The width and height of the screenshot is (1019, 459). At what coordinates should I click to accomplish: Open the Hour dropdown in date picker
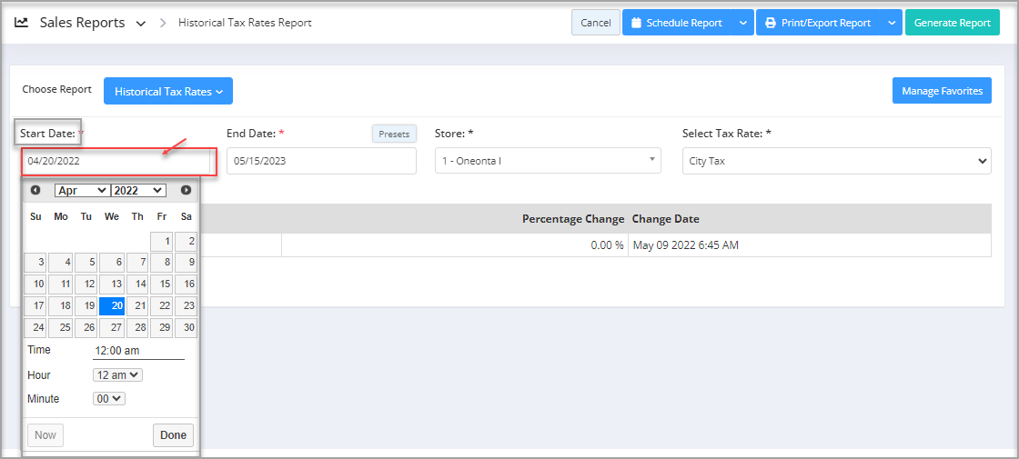(117, 374)
